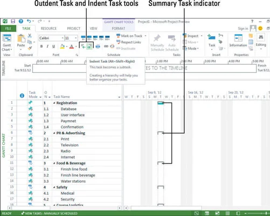The image size is (270, 216).
Task: Open the Calibri font name dropdown
Action: click(63, 38)
